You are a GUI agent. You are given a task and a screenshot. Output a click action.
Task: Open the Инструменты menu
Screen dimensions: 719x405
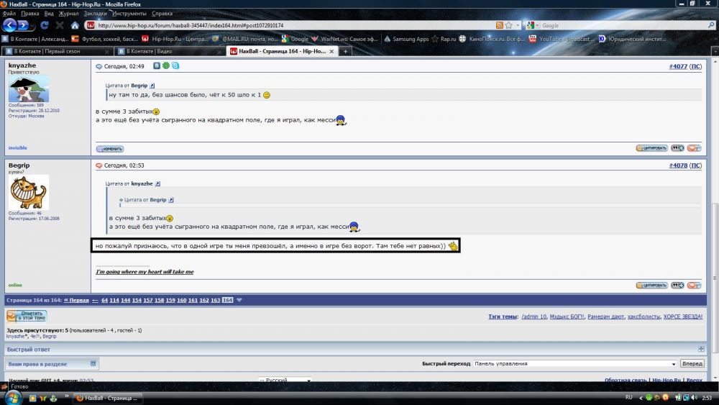pos(129,13)
